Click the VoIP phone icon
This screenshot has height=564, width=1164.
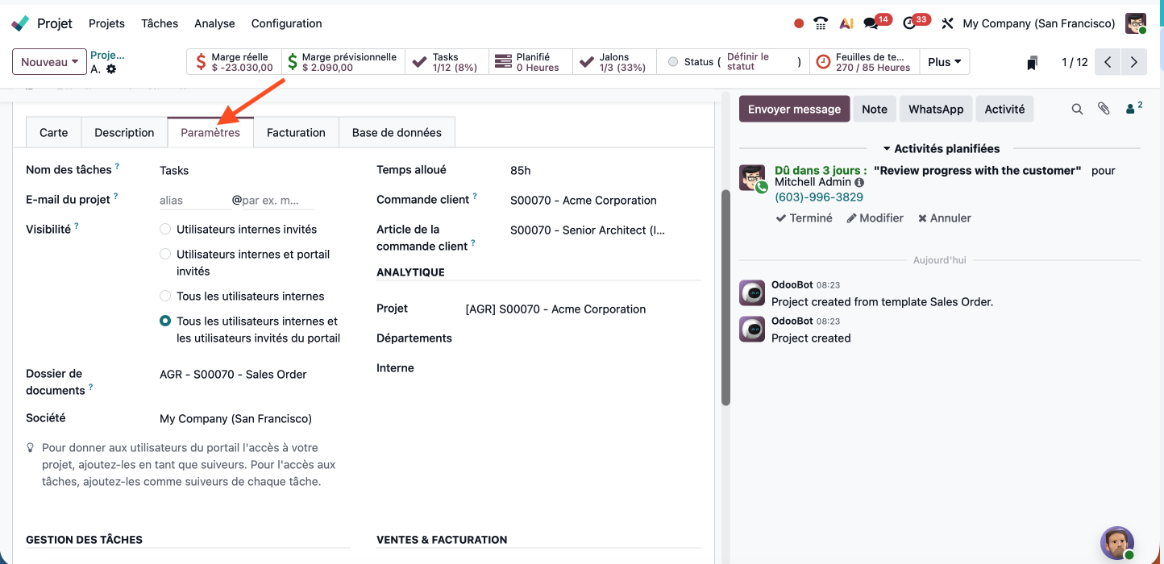pos(821,23)
